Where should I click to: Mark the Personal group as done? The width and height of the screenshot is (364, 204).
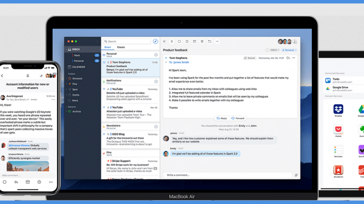click(156, 55)
